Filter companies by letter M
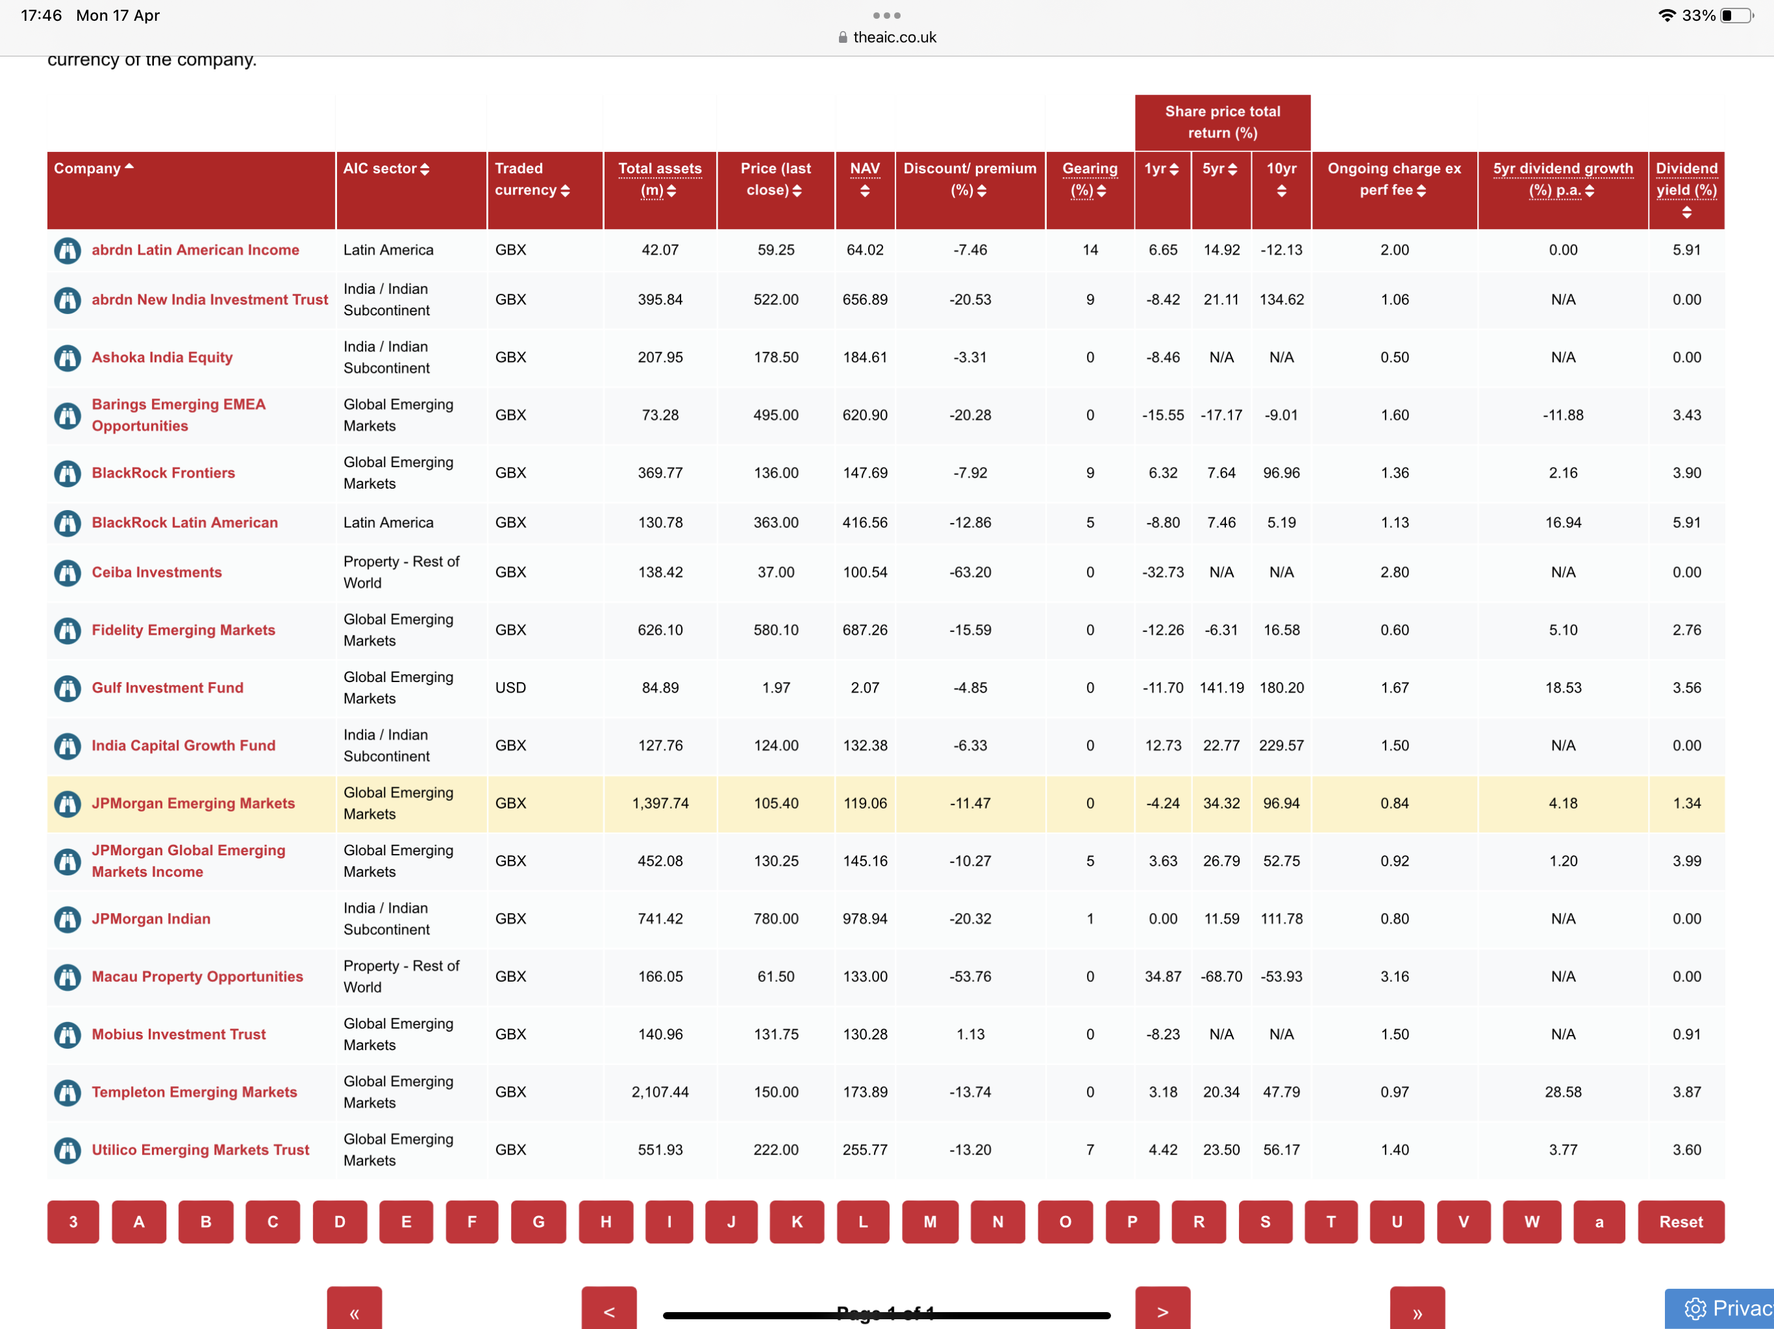Image resolution: width=1774 pixels, height=1329 pixels. coord(931,1221)
